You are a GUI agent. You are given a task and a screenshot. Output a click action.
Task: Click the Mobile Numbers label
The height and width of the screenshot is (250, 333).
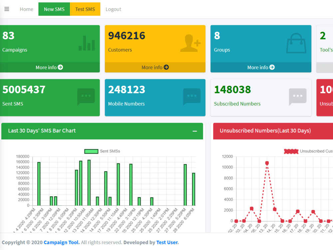coord(126,104)
